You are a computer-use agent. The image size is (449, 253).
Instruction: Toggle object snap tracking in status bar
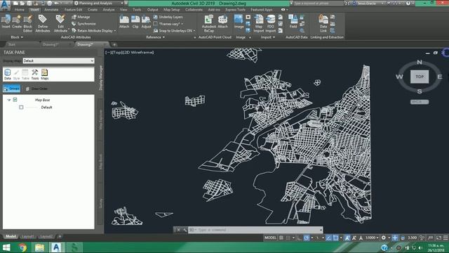coord(328,238)
